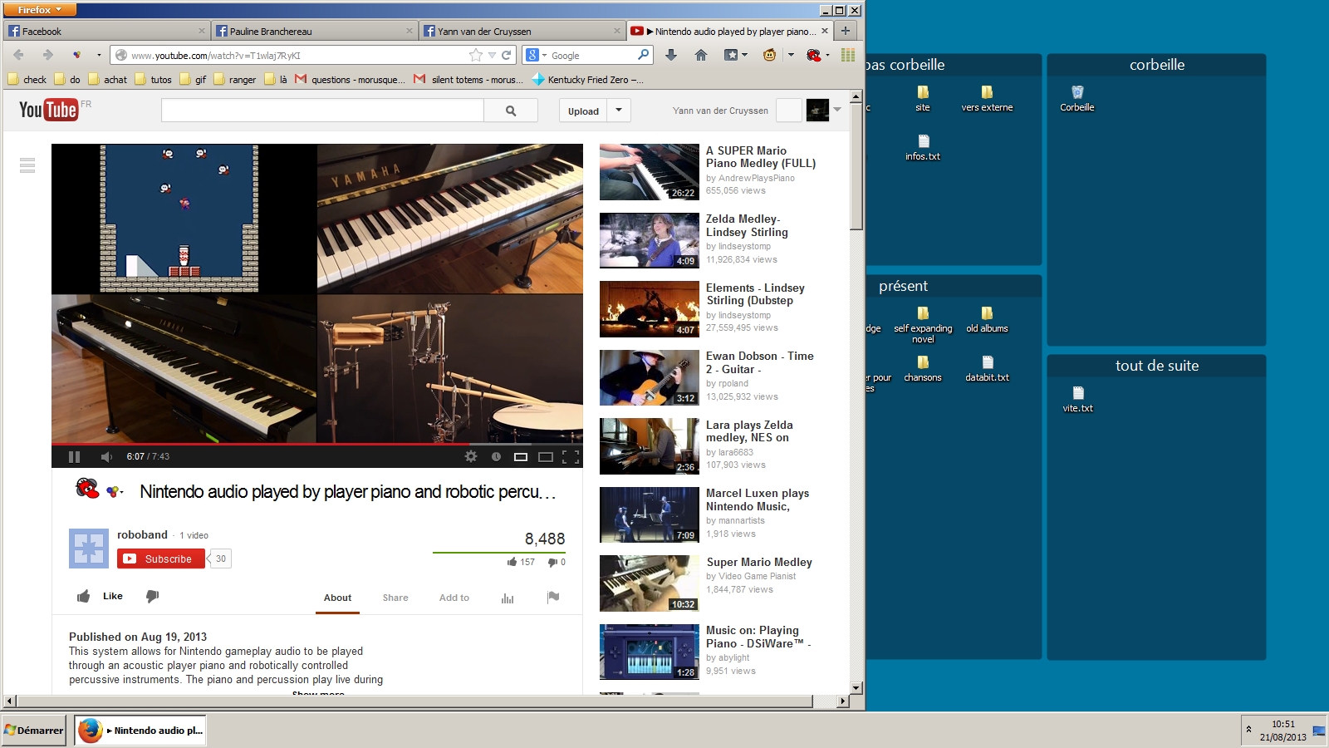
Task: Open the Firefox menu dropdown
Action: tap(40, 10)
